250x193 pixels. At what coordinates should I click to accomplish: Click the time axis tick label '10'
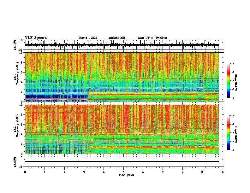tap(222, 172)
